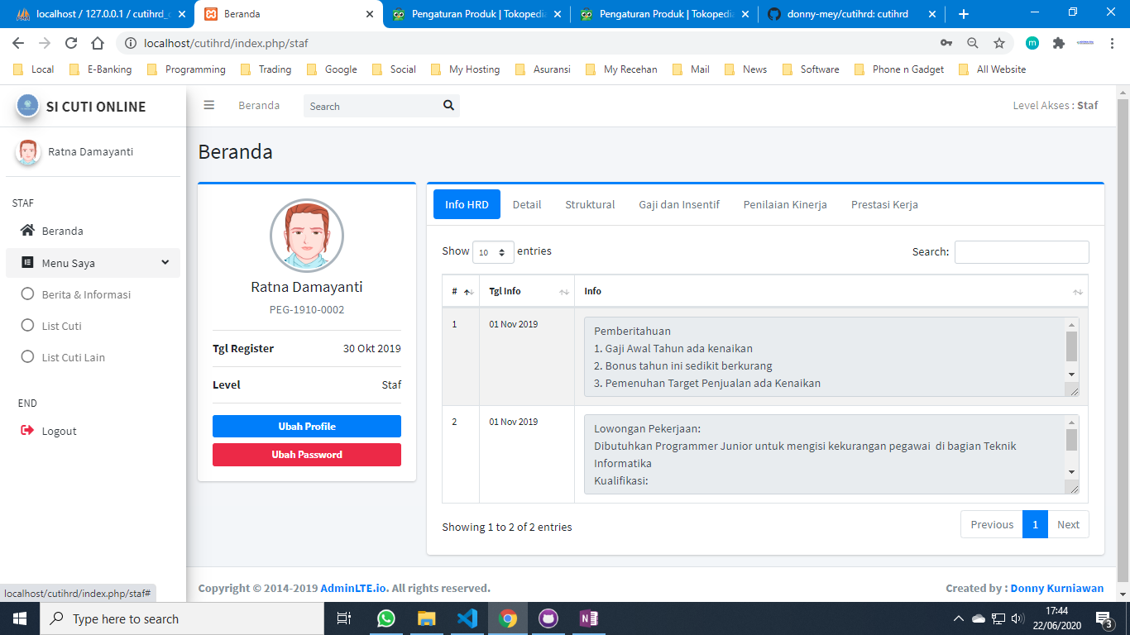Open the Penilaian Kinerja tab
Image resolution: width=1130 pixels, height=635 pixels.
click(784, 204)
